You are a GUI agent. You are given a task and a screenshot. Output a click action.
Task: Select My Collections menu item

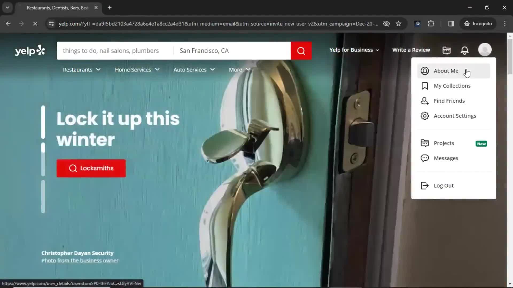[452, 85]
